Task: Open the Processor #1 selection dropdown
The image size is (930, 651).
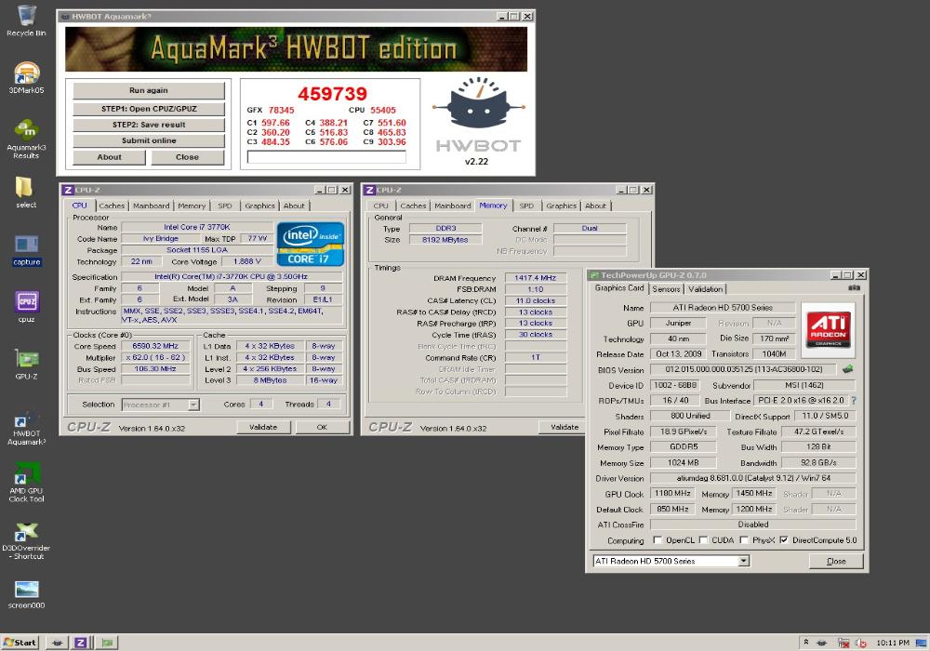Action: click(x=193, y=405)
